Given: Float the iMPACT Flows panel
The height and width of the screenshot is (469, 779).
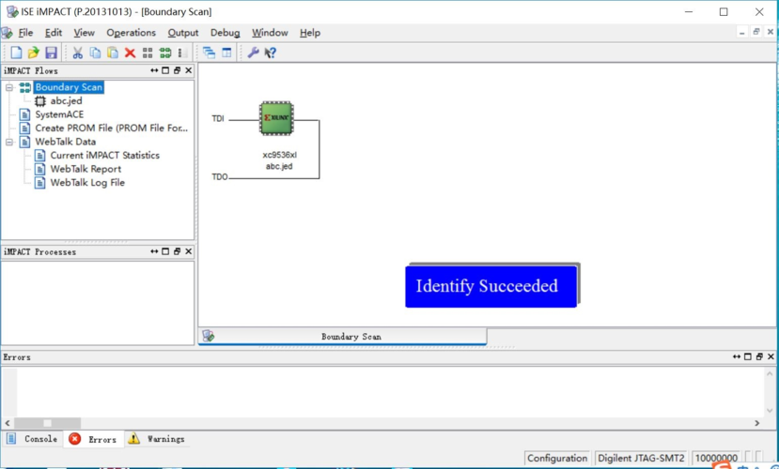Looking at the screenshot, I should coord(177,70).
